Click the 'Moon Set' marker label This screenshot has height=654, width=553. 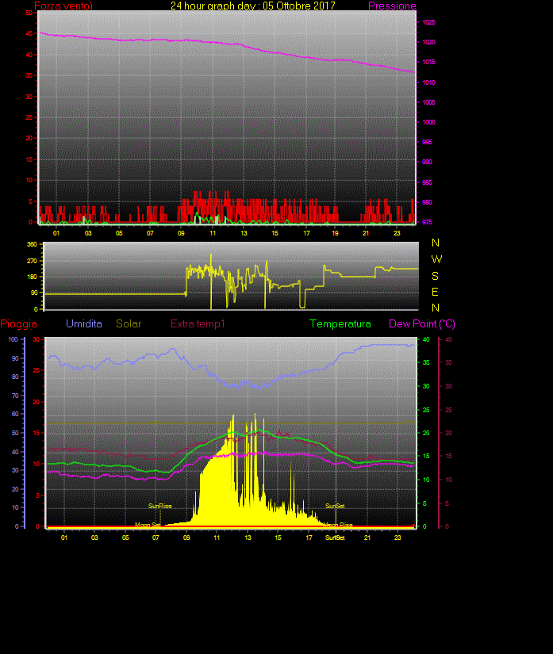(x=148, y=525)
